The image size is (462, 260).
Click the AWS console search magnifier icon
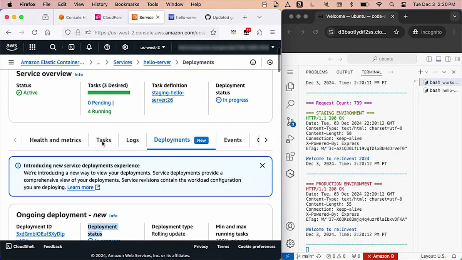[x=53, y=47]
